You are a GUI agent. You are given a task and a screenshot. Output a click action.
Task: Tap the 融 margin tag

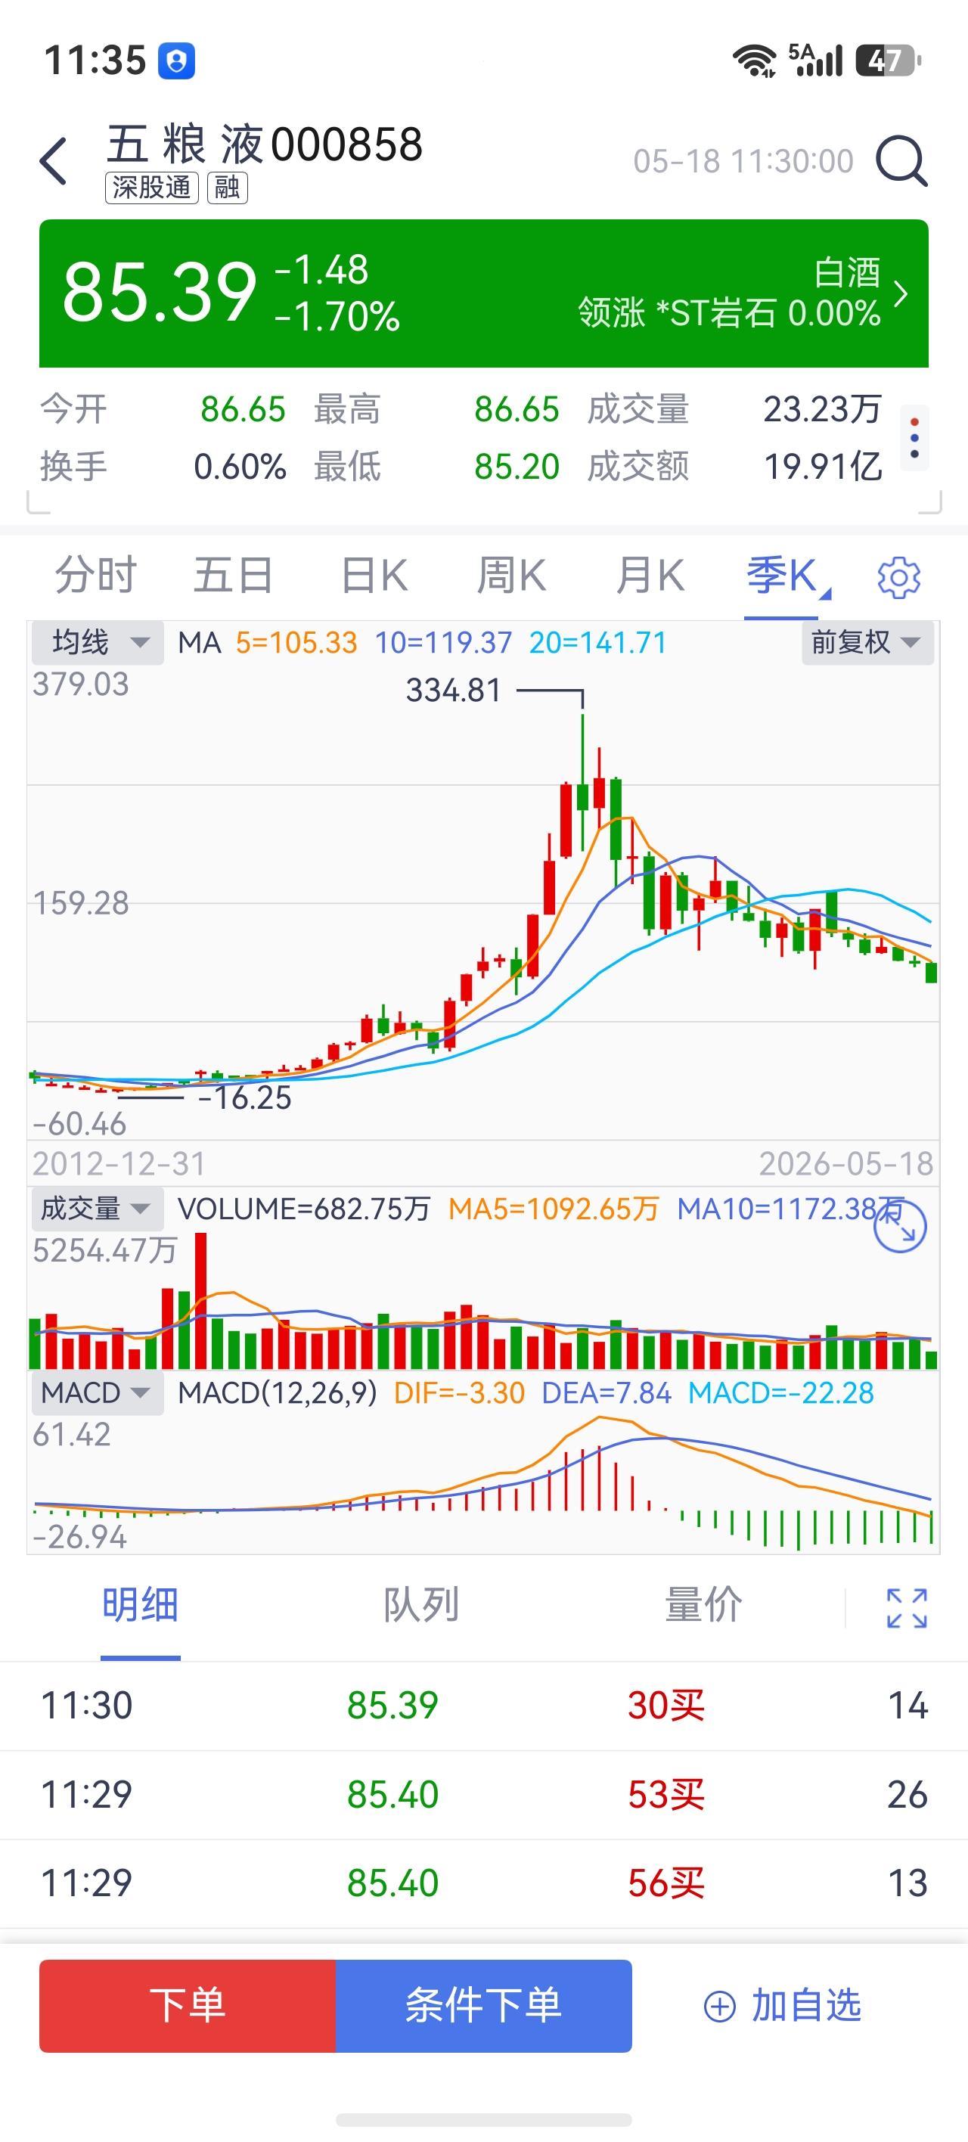click(227, 187)
